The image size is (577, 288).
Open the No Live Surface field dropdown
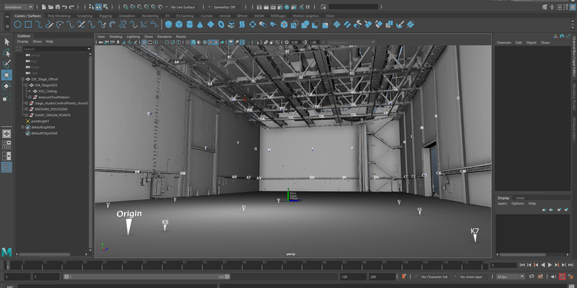coord(185,7)
